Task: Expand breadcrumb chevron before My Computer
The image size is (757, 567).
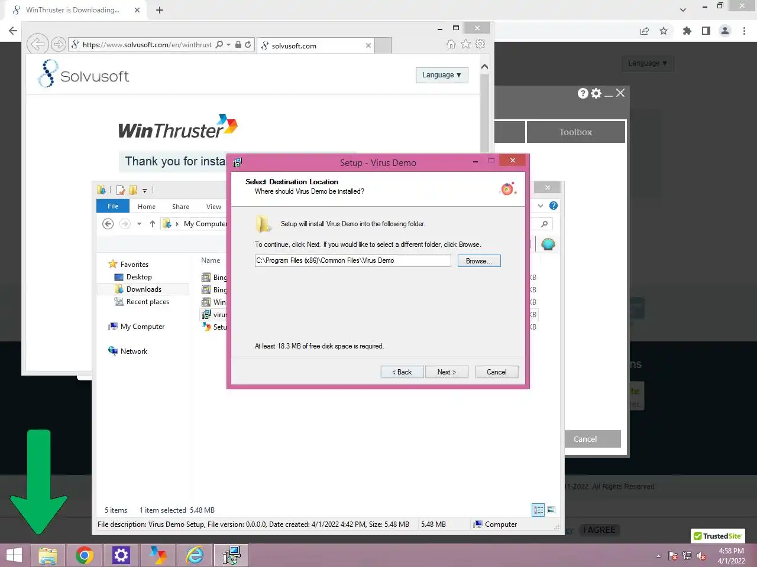Action: pyautogui.click(x=177, y=224)
